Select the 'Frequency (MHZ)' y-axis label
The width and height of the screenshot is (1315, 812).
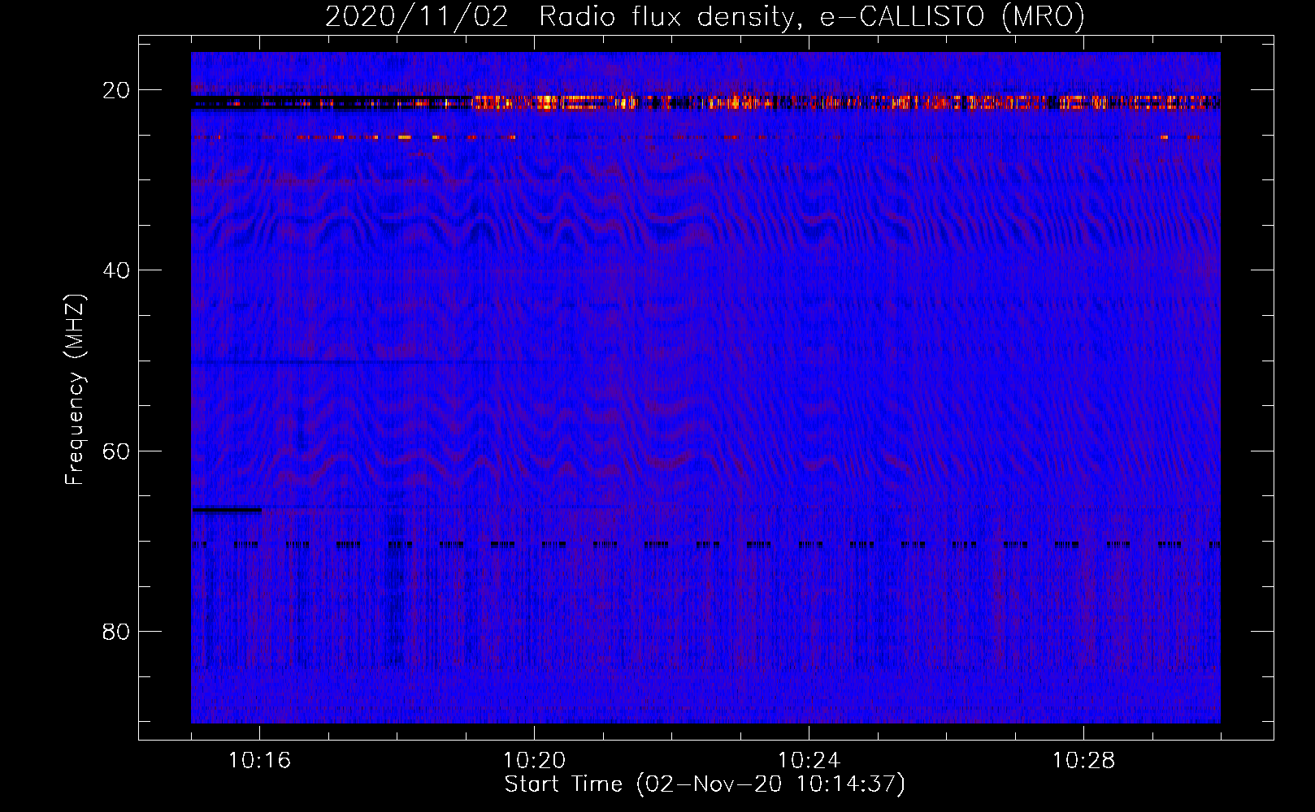(x=76, y=390)
